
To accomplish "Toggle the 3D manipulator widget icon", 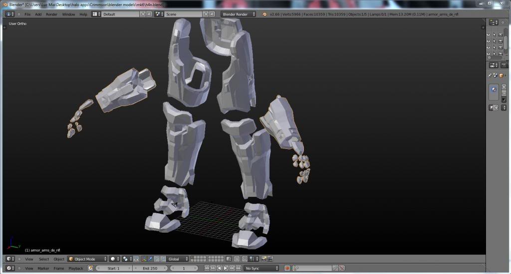I will click(x=144, y=259).
